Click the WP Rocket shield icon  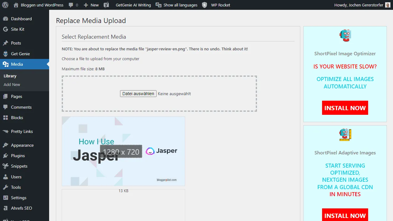pos(205,5)
